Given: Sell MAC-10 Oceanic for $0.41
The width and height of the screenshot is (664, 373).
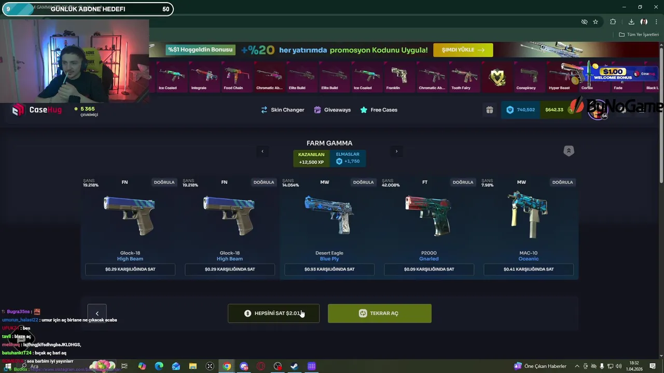Looking at the screenshot, I should pyautogui.click(x=529, y=269).
